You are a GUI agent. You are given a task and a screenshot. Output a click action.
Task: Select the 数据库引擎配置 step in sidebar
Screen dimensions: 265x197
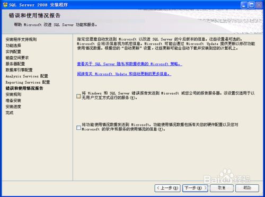19,70
